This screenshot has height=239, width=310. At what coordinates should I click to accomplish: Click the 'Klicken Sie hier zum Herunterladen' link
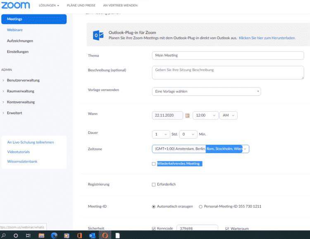267,38
